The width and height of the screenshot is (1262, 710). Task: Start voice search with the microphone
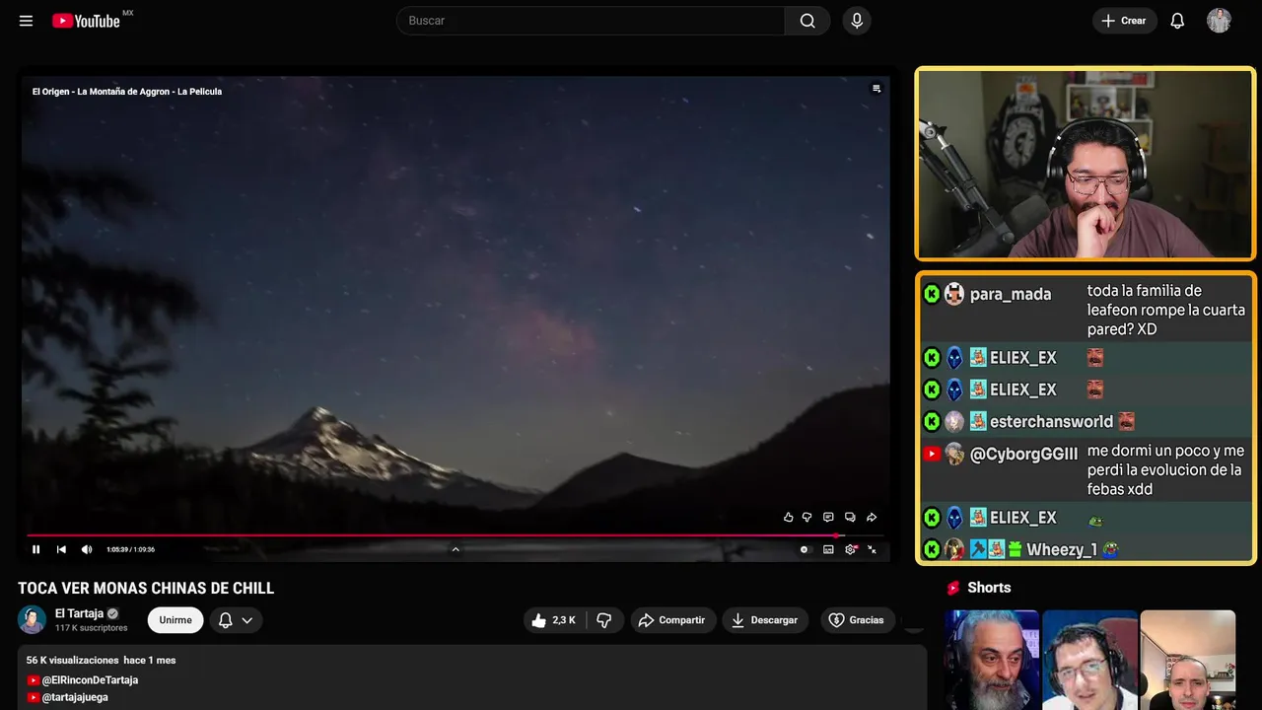(856, 21)
